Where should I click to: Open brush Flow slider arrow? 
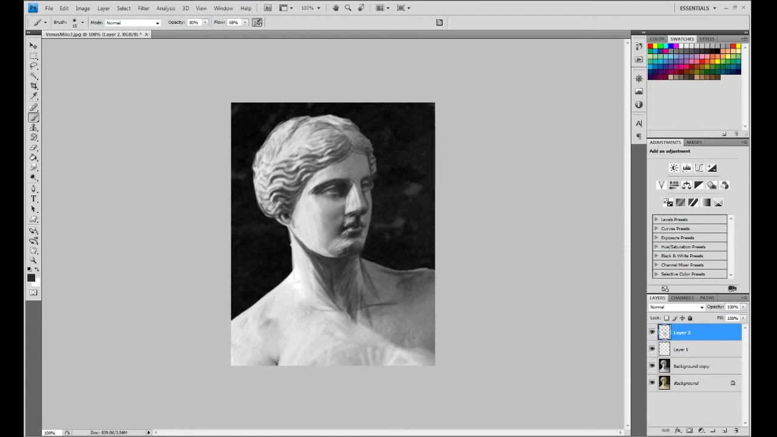pyautogui.click(x=245, y=22)
